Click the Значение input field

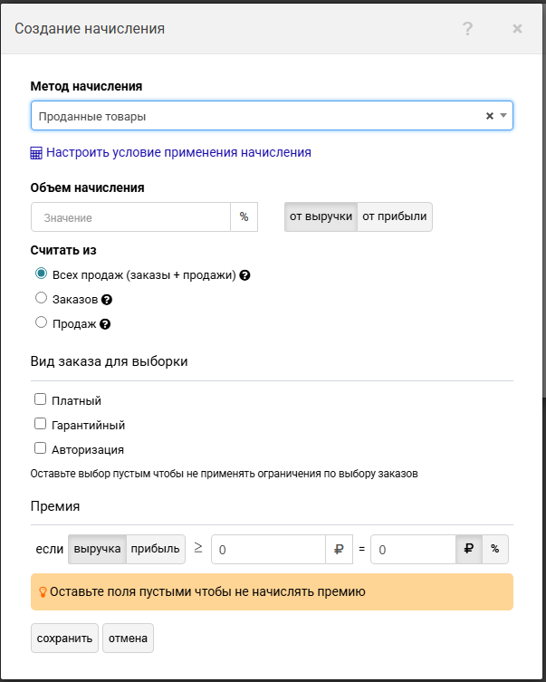pos(130,217)
